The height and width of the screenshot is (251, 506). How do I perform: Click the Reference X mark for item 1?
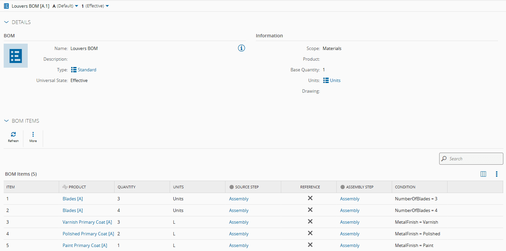tap(310, 198)
